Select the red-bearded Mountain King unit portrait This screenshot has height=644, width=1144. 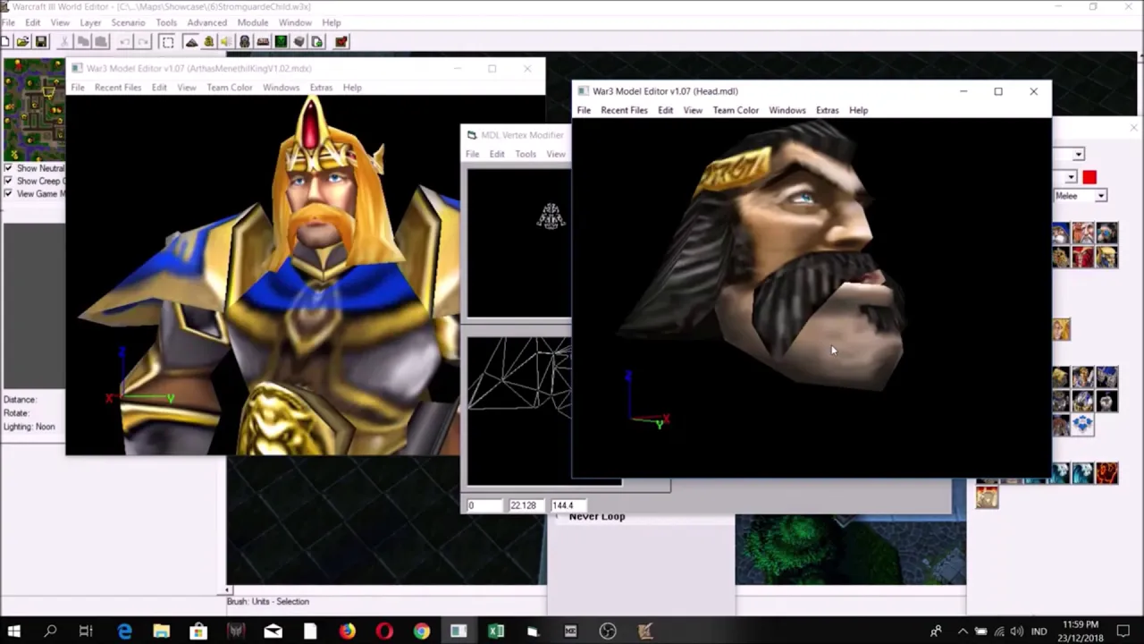click(x=1082, y=233)
